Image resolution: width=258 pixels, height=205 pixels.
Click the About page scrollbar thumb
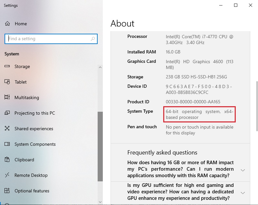[x=257, y=106]
